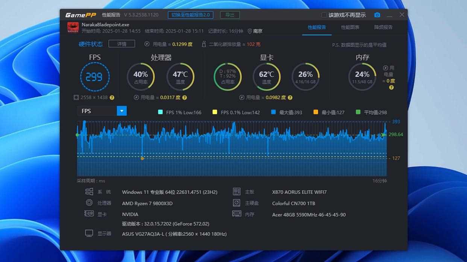Click the GPU 占用率 gauge showing D:97%
Viewport: 467px width, 262px height.
[228, 77]
